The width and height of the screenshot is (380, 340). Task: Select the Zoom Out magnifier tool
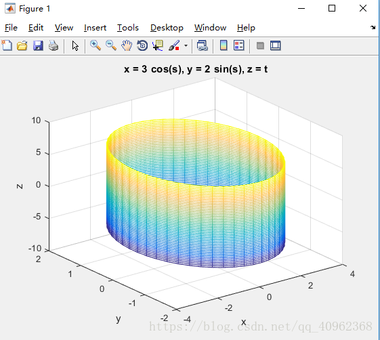(x=111, y=45)
